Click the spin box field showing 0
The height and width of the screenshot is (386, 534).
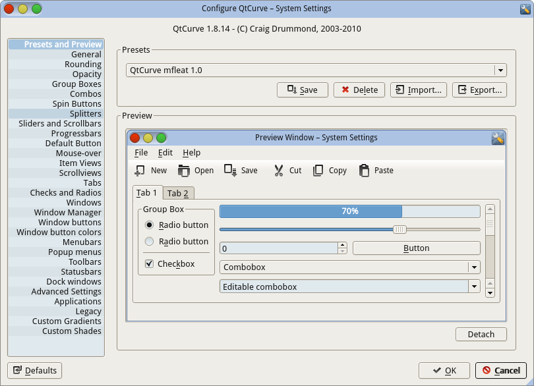[x=279, y=248]
